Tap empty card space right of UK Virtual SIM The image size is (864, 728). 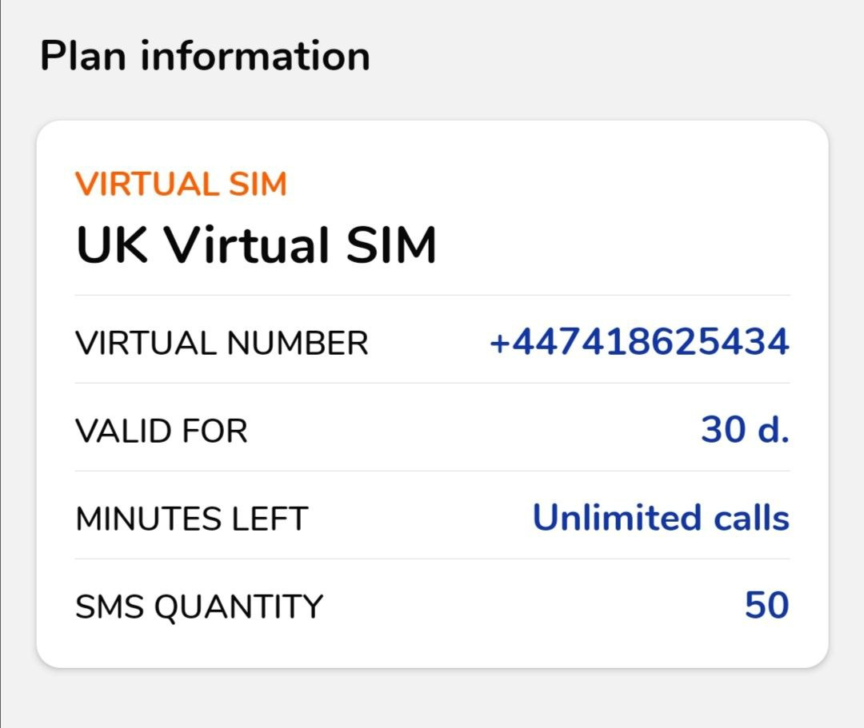coord(624,245)
